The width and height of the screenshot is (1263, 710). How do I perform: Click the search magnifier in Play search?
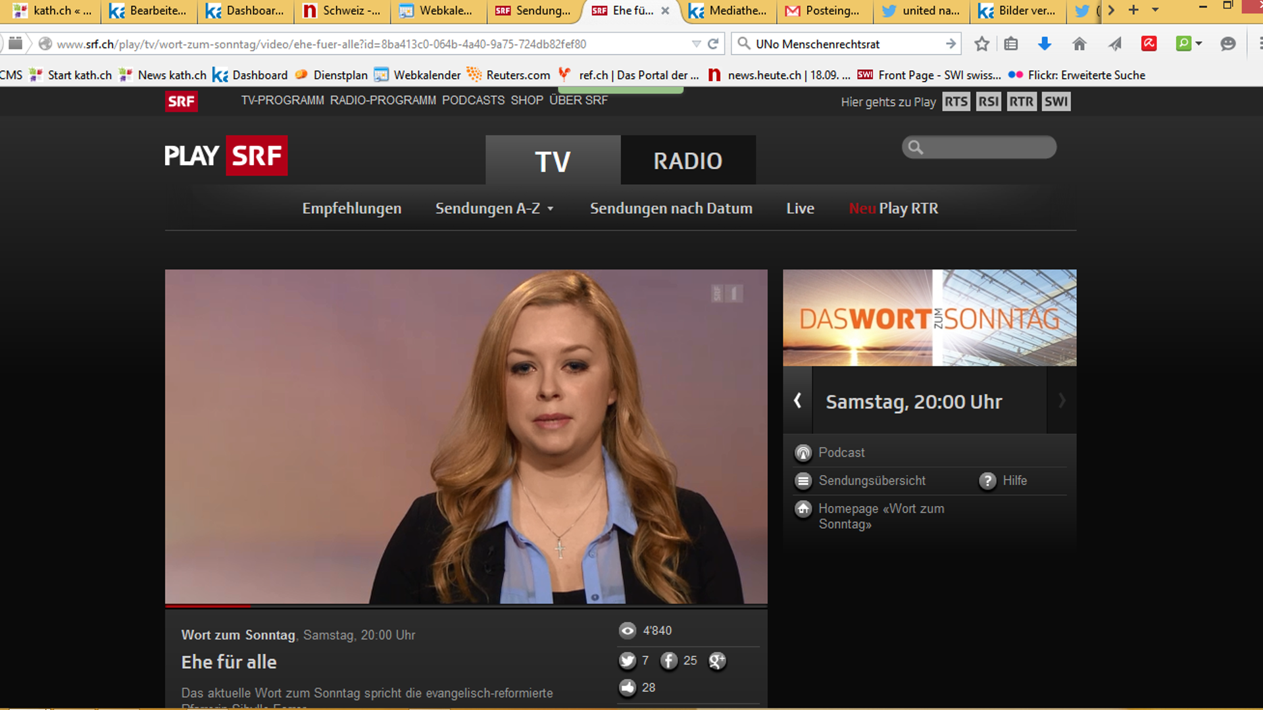point(916,147)
